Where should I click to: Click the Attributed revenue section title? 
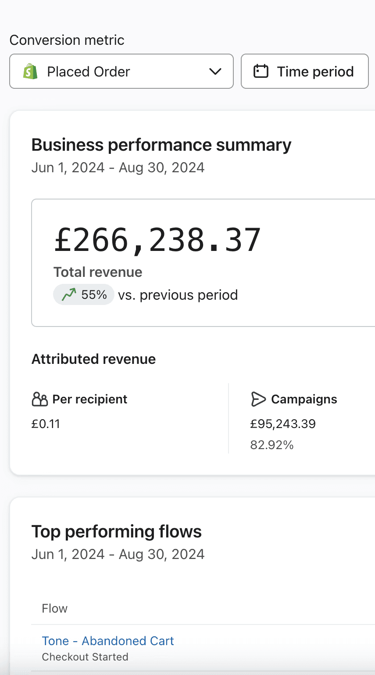93,359
